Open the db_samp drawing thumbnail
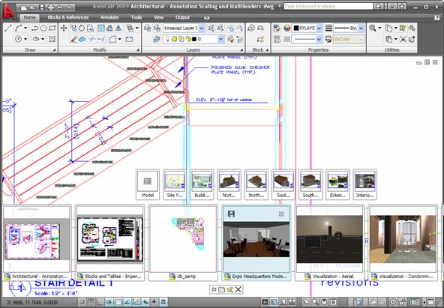Viewport: 444px width, 308px height. (x=183, y=243)
